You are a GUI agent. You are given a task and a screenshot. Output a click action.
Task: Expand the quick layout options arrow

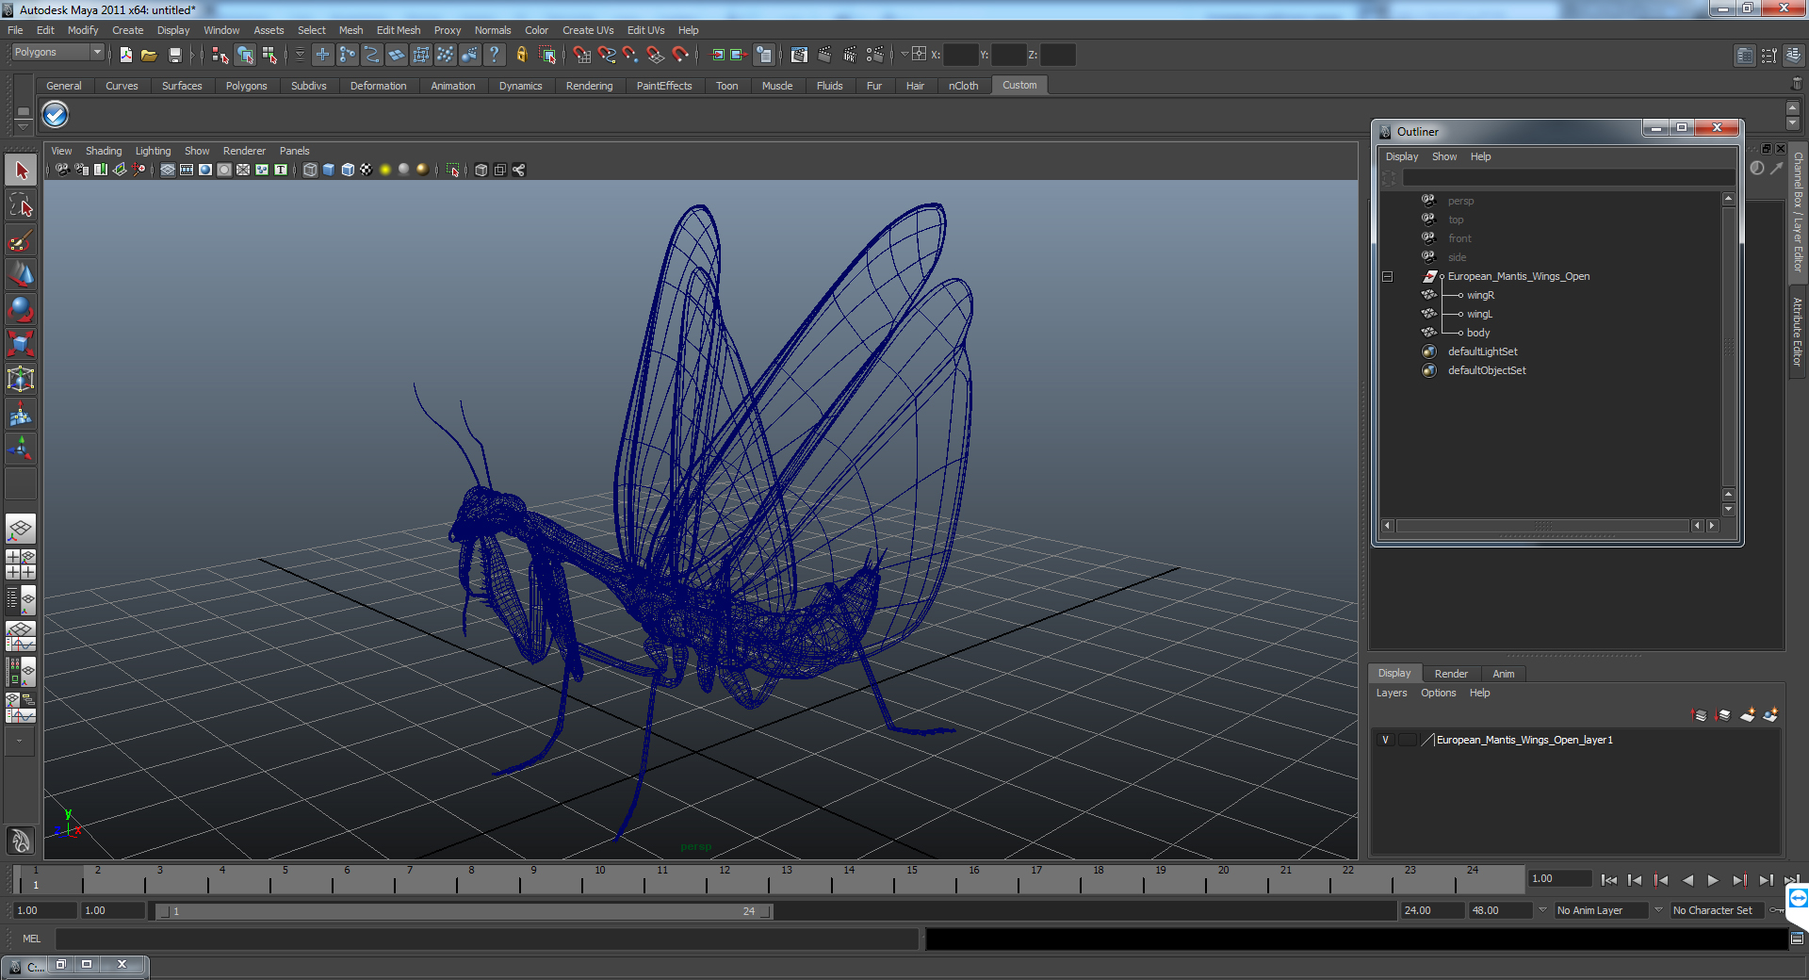pyautogui.click(x=19, y=741)
